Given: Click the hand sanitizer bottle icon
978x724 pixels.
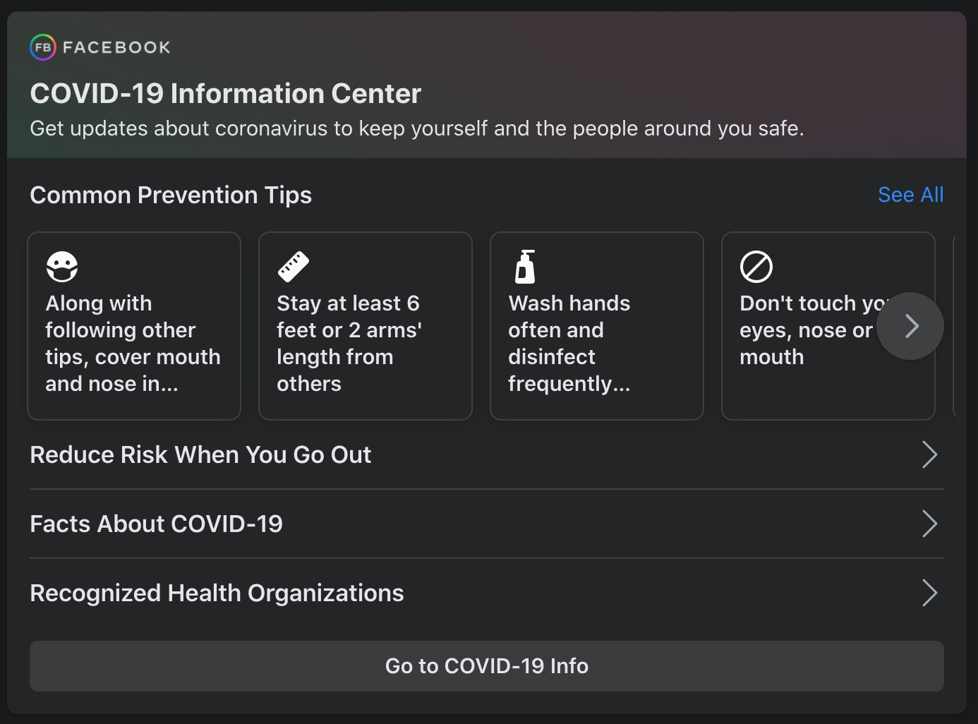Looking at the screenshot, I should (525, 266).
